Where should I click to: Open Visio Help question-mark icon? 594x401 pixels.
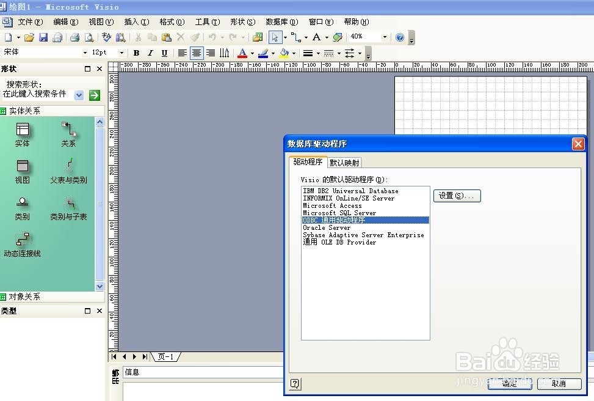coord(400,37)
